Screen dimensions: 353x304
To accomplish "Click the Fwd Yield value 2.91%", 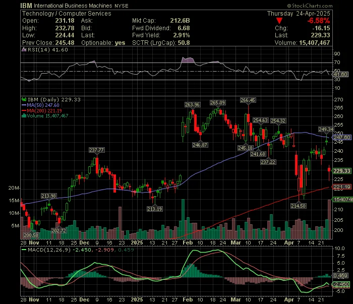I will click(x=182, y=35).
